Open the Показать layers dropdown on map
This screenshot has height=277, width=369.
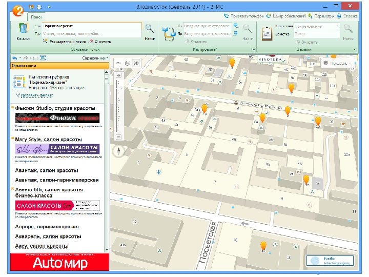[337, 63]
